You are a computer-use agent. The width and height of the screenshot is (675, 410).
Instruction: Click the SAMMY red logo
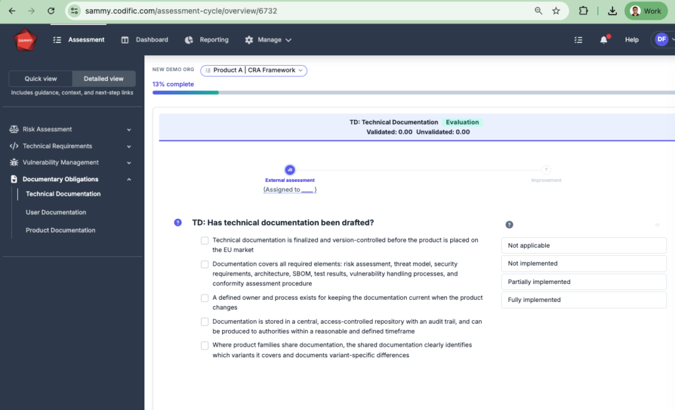tap(25, 40)
